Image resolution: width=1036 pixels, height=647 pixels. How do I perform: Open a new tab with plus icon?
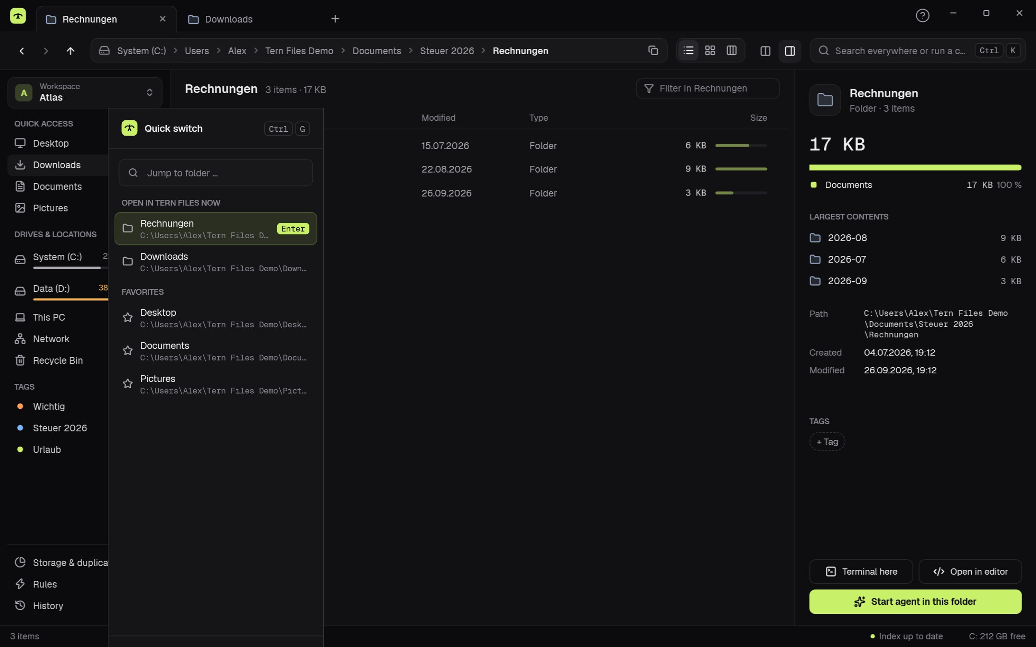click(335, 19)
